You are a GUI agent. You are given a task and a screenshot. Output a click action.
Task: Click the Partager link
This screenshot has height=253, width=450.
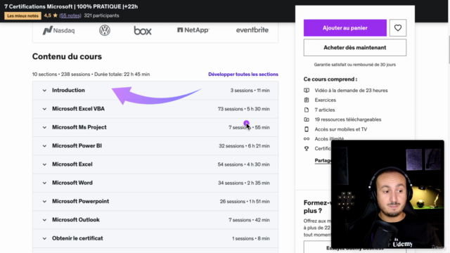[x=323, y=160]
